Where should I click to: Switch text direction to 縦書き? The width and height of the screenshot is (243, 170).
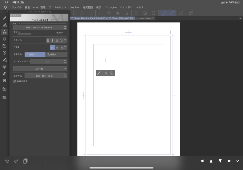point(56,54)
